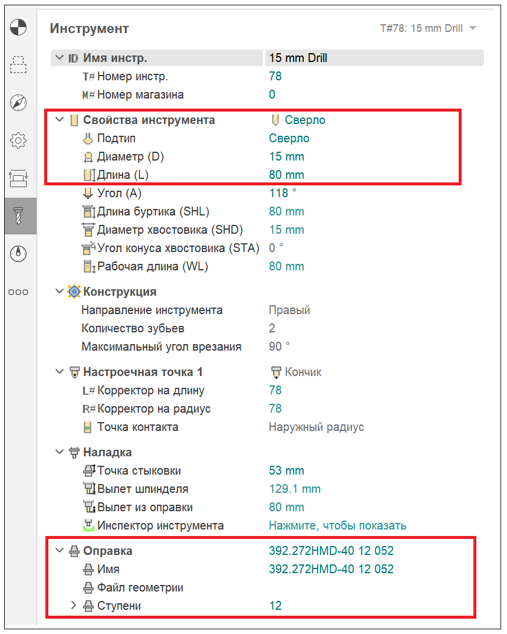Viewport: 507px width, 634px height.
Task: Click the Оправка name 392.272HMD-40 12 052
Action: (x=331, y=569)
